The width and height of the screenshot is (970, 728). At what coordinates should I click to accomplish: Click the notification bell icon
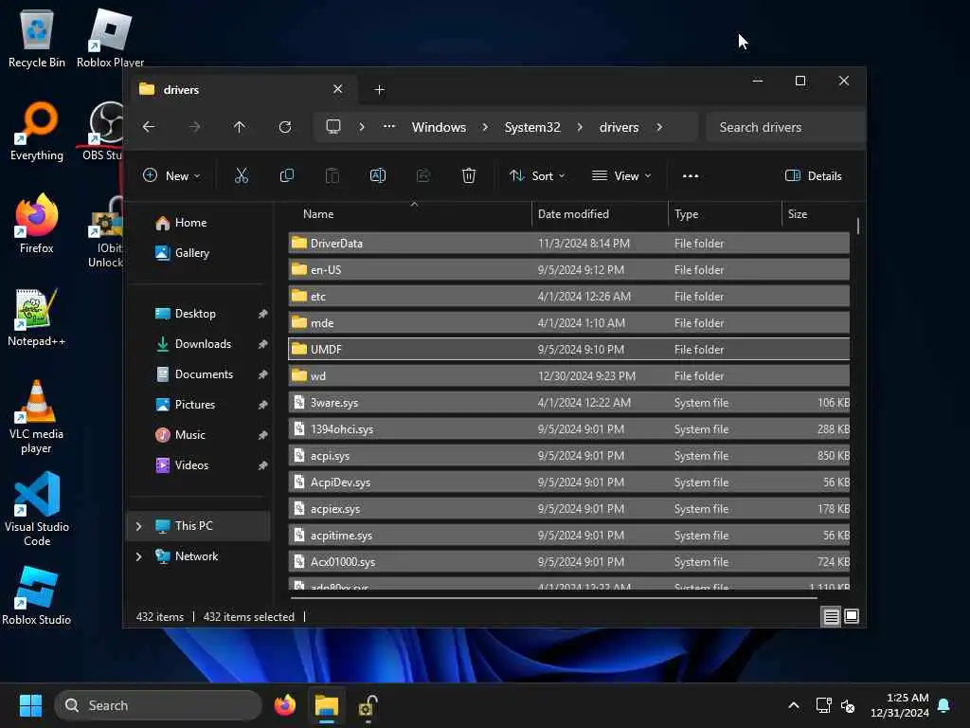944,705
